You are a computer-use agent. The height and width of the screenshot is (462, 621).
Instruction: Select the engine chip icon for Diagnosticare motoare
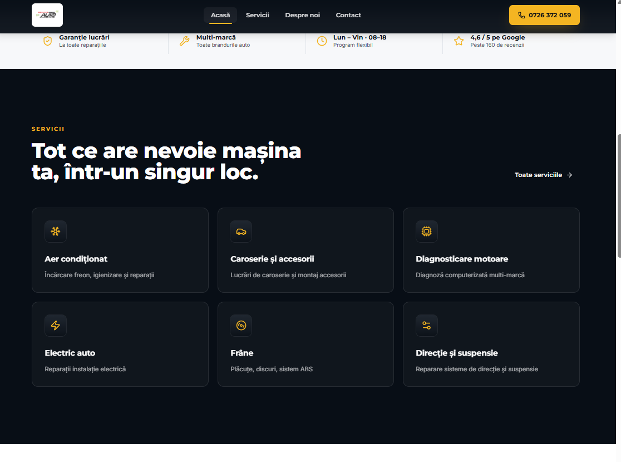(426, 231)
